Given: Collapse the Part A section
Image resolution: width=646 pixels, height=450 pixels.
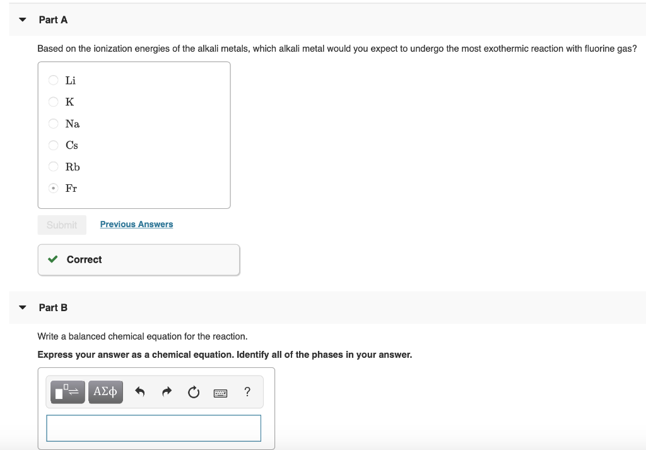Looking at the screenshot, I should [22, 20].
